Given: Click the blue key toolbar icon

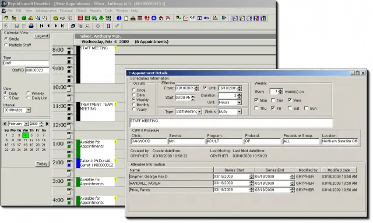Looking at the screenshot, I should pyautogui.click(x=206, y=18).
